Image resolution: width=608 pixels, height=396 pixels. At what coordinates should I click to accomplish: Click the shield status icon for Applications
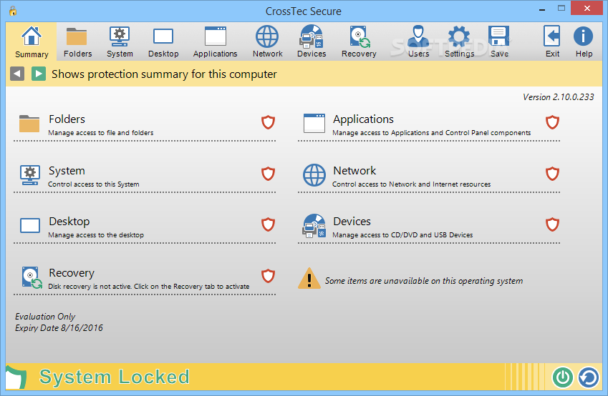pos(552,122)
